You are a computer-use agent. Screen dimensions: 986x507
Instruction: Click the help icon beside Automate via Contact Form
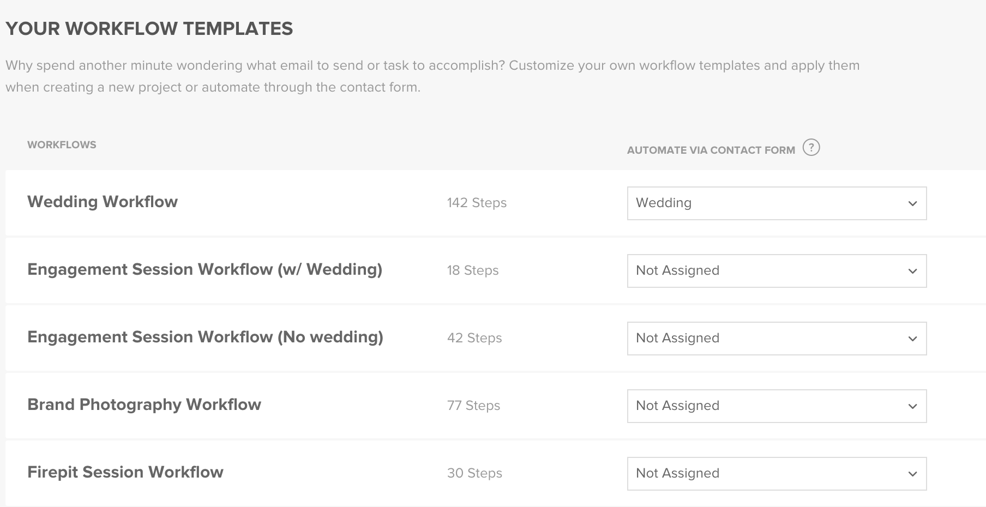click(x=811, y=148)
